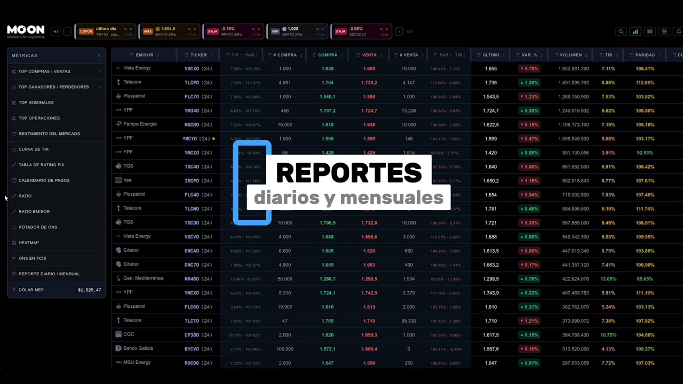Dismiss the MIN GN47D alert card
Viewport: 683px width, 384px height.
coord(323,29)
